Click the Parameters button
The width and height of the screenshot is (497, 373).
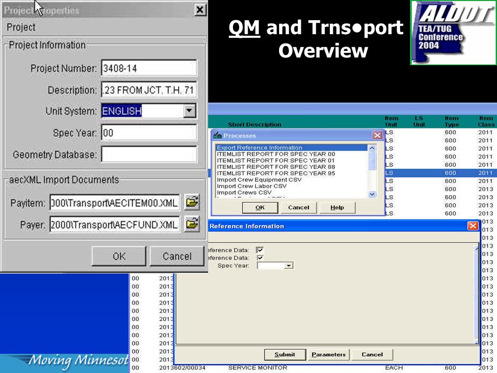(328, 354)
